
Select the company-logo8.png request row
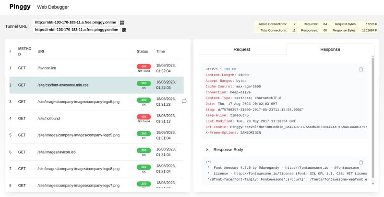pyautogui.click(x=96, y=169)
